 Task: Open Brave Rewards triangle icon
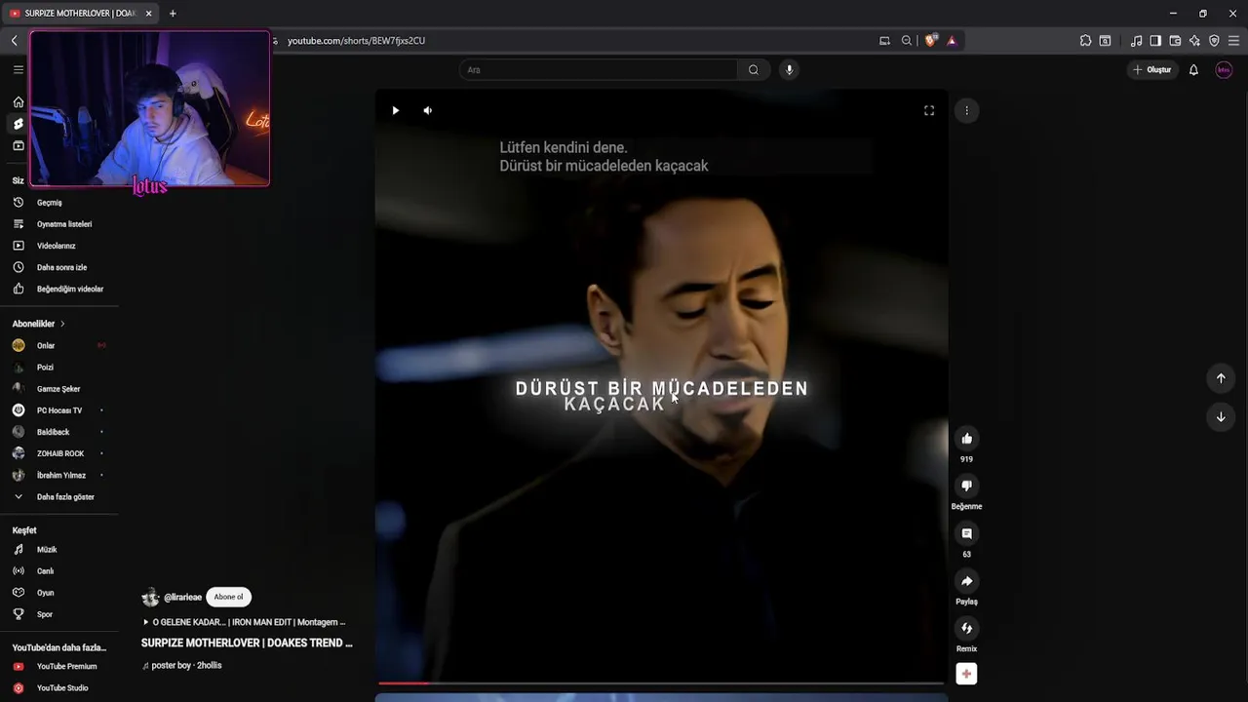coord(952,40)
